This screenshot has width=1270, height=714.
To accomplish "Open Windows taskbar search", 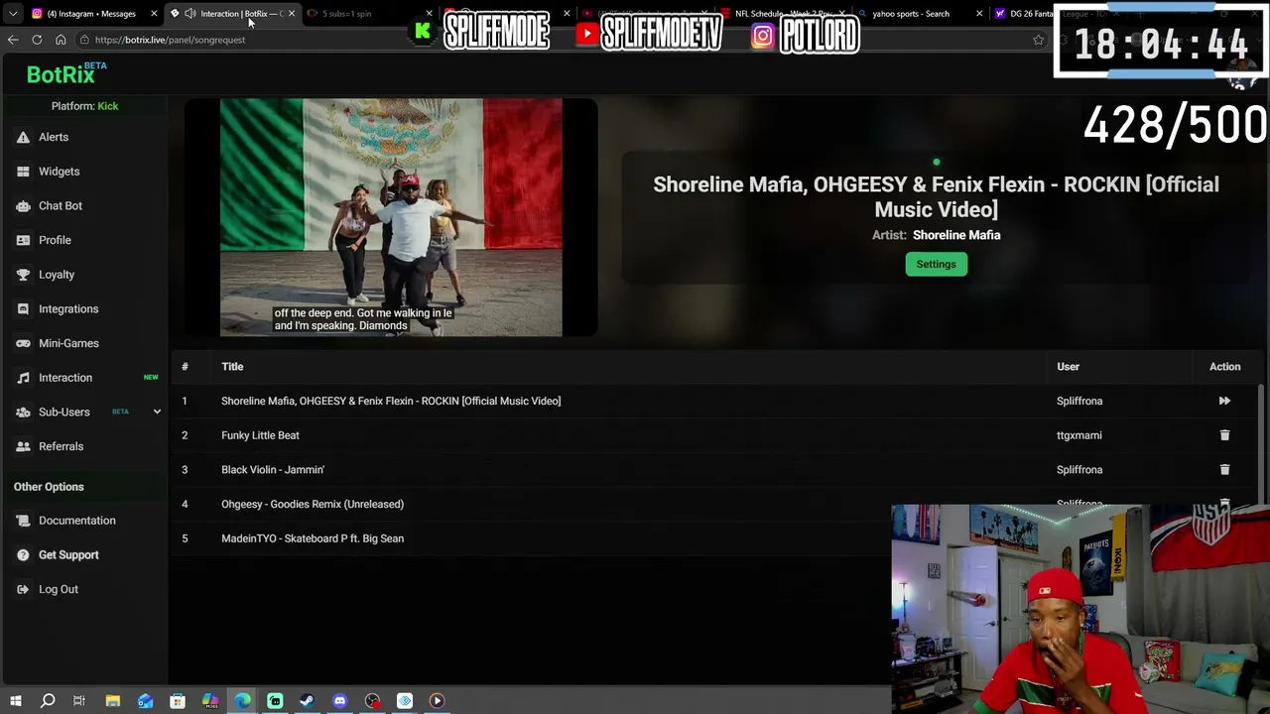I will pos(48,701).
